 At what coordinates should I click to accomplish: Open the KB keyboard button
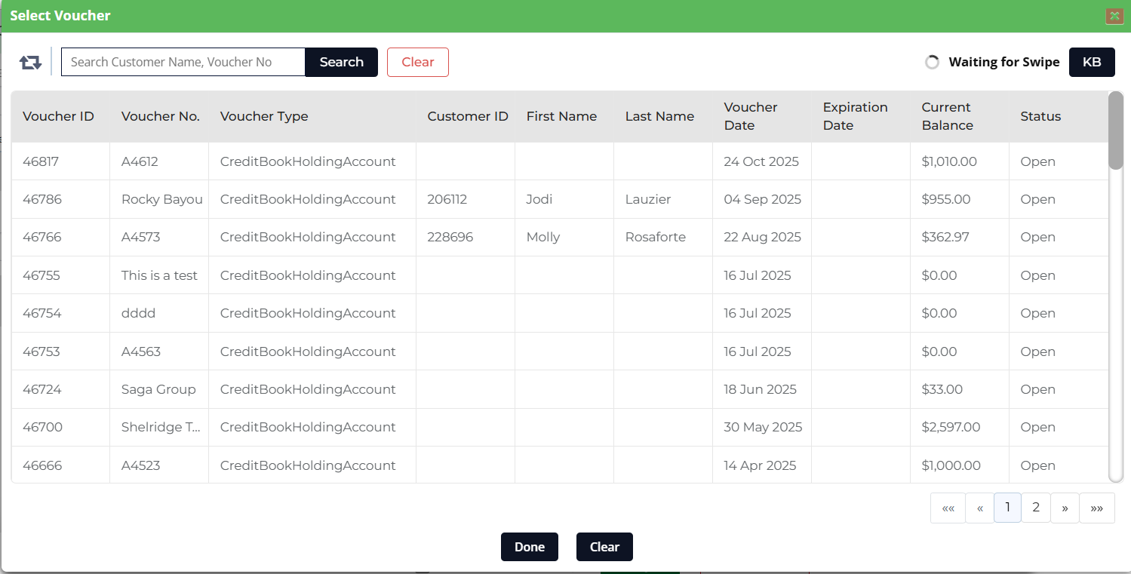pyautogui.click(x=1091, y=63)
